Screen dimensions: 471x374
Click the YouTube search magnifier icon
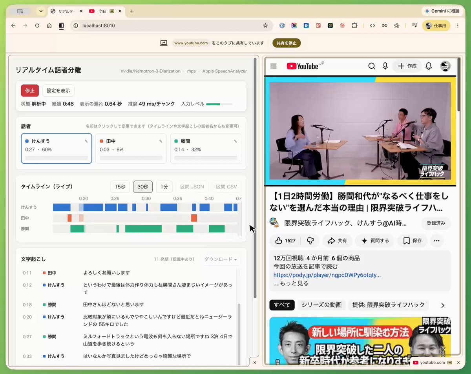[372, 66]
